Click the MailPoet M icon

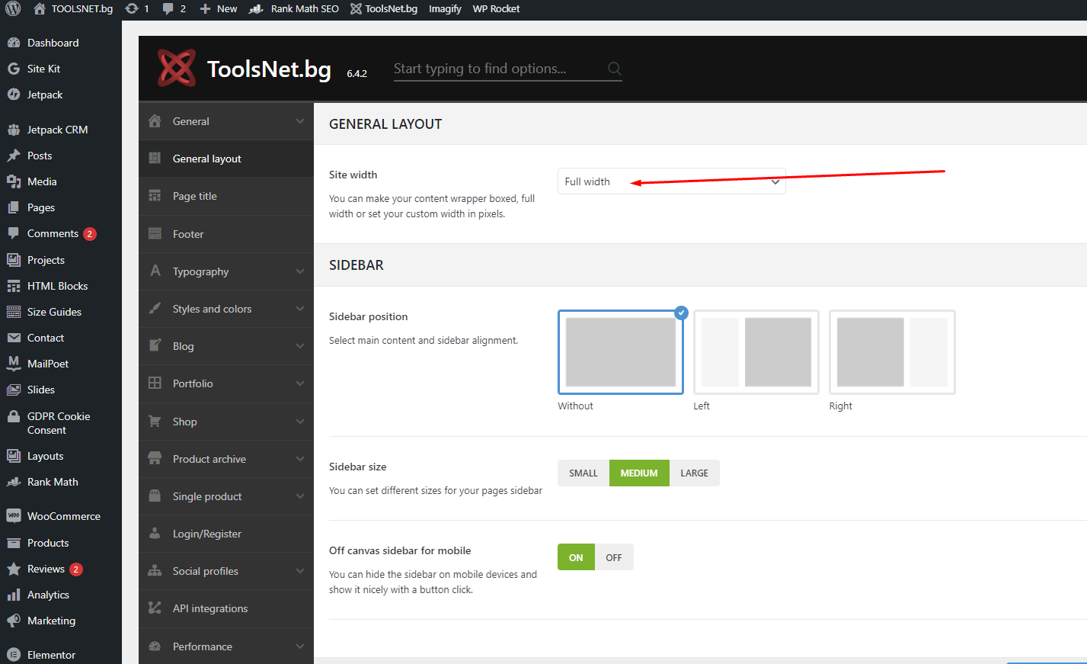(14, 364)
